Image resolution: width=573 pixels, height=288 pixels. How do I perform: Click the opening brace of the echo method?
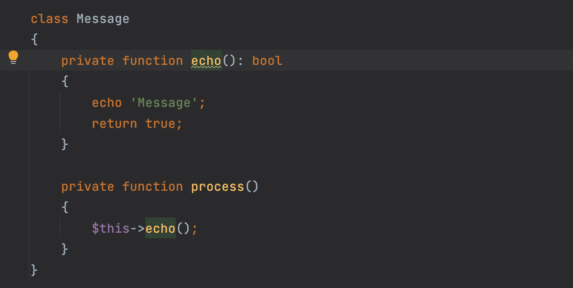[x=65, y=82]
